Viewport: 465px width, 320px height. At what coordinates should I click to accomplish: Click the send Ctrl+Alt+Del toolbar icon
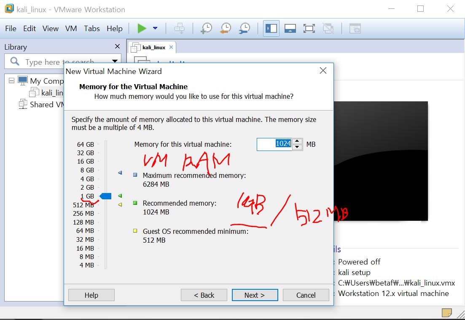pos(179,29)
